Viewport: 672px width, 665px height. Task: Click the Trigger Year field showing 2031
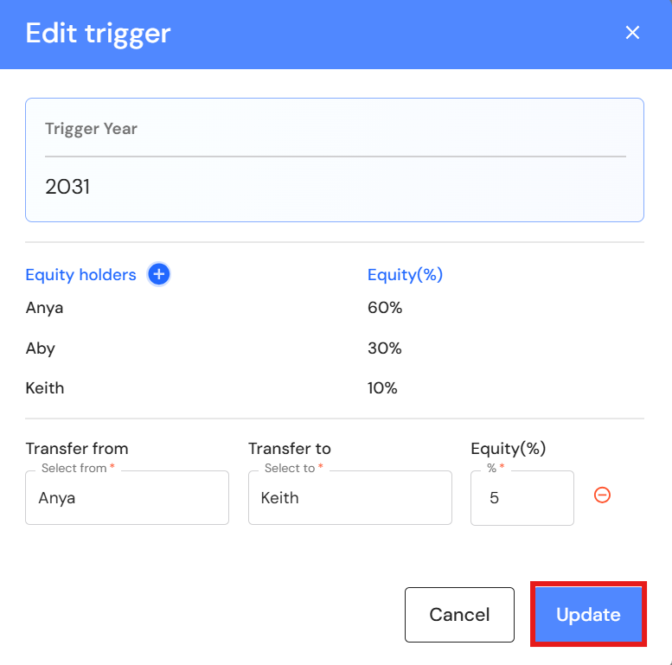(334, 187)
